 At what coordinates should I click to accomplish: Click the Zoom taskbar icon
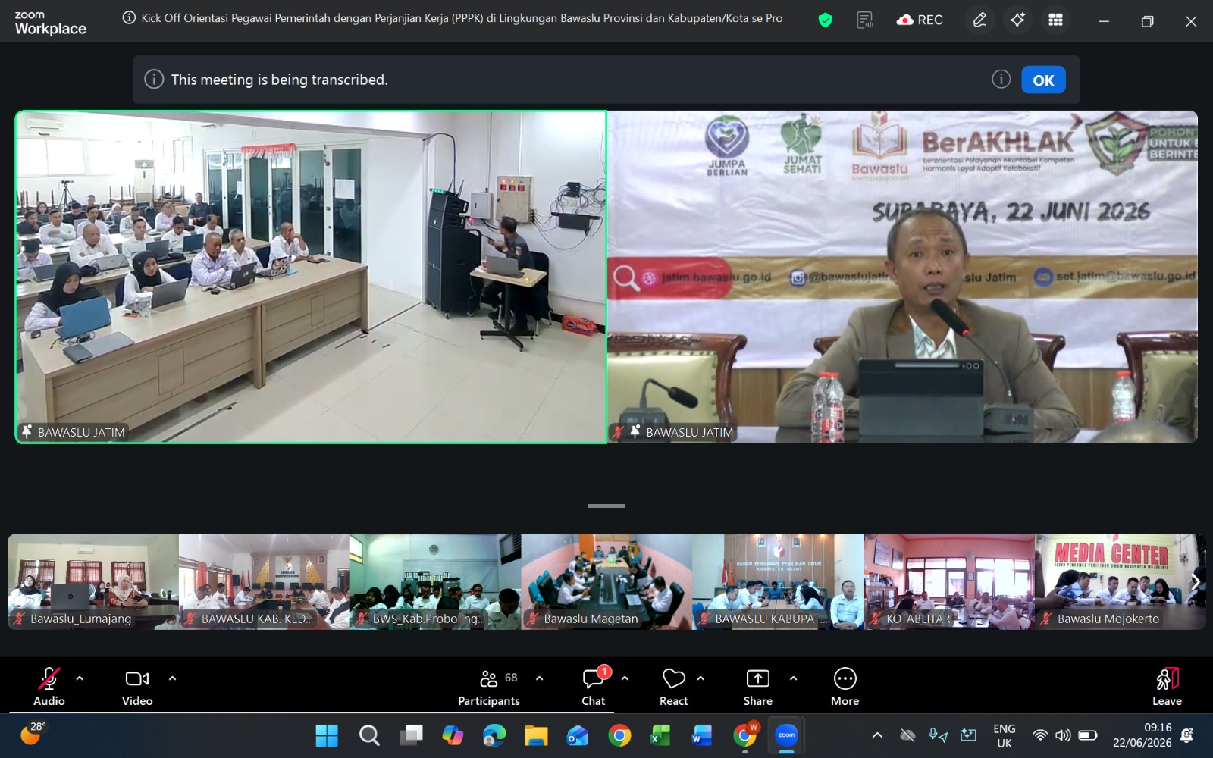coord(787,735)
